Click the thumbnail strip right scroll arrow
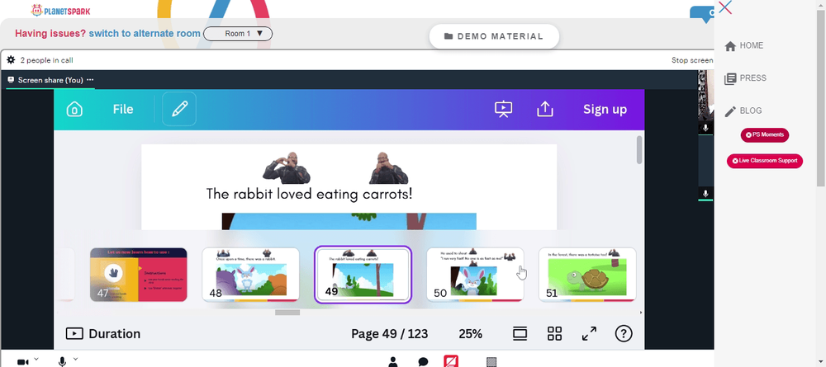This screenshot has width=826, height=367. [x=641, y=313]
